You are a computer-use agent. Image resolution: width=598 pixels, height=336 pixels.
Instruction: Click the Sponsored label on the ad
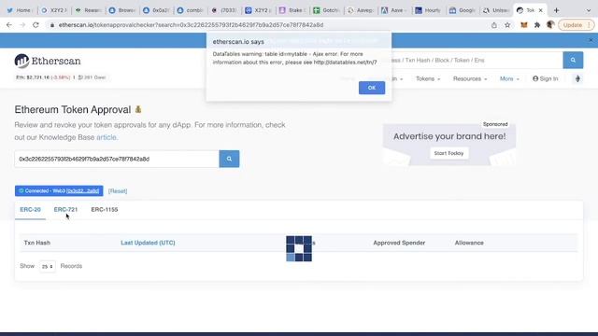(x=495, y=124)
